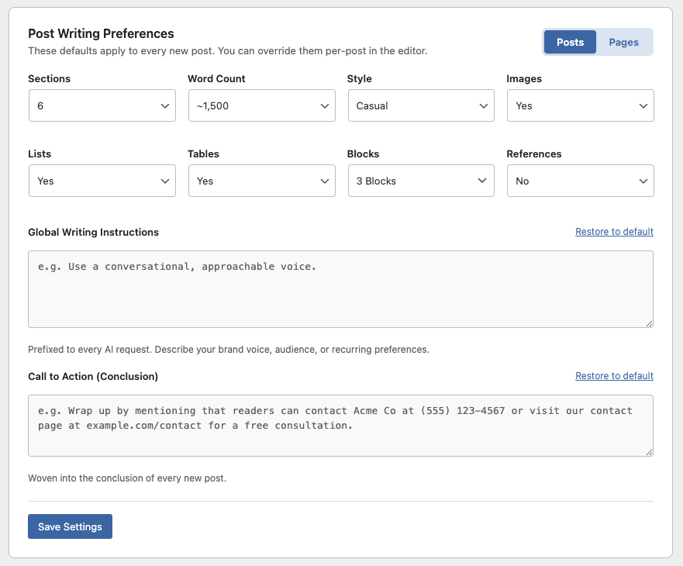This screenshot has width=683, height=566.
Task: Click the 'These defaults apply to every new post' description
Action: 228,51
